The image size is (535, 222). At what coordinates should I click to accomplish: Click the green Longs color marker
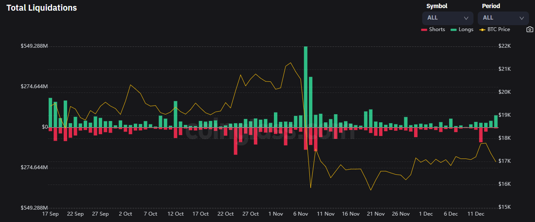[x=453, y=30]
